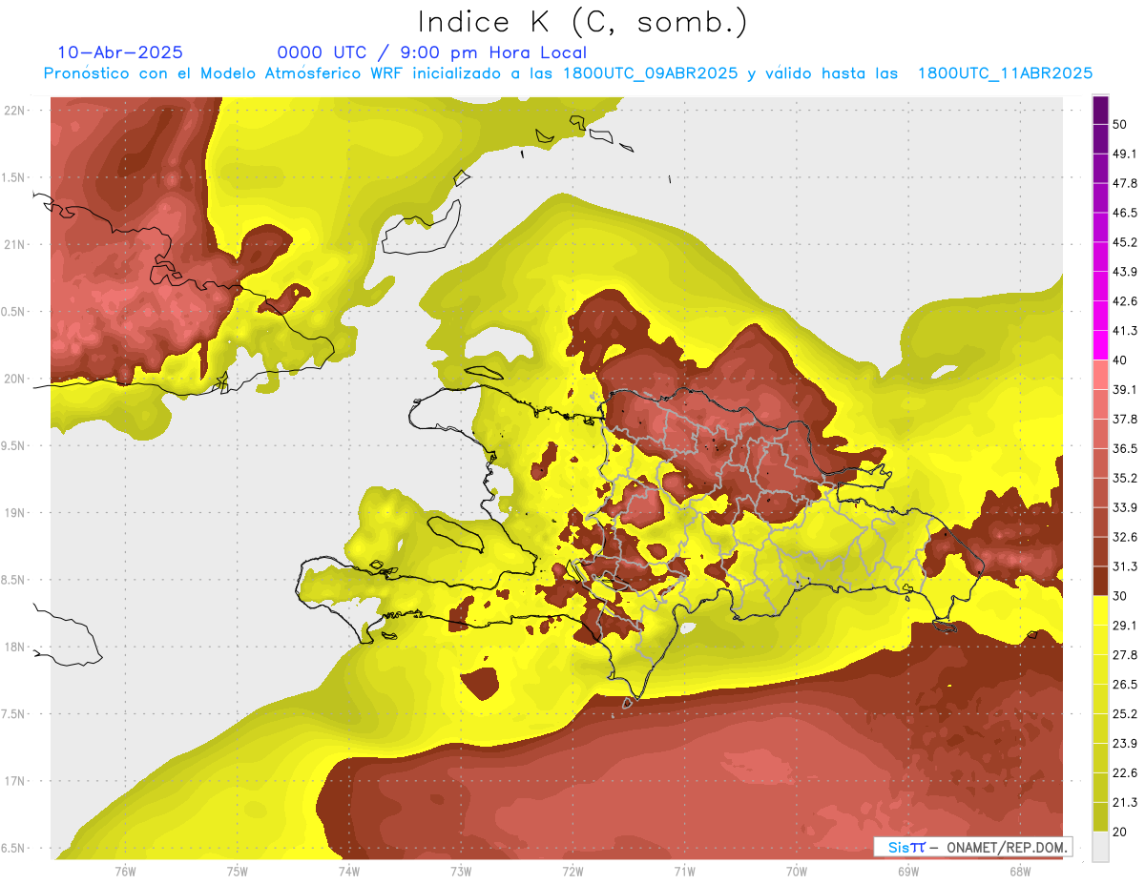This screenshot has width=1145, height=884.
Task: Click the legend value '30'
Action: [x=1120, y=596]
